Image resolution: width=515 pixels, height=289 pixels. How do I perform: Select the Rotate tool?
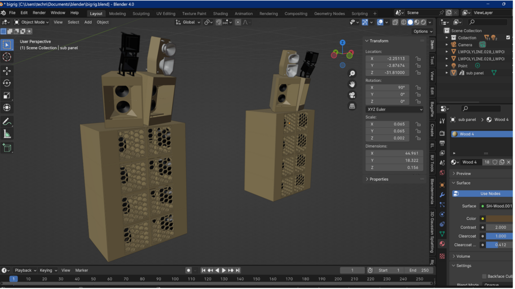7,83
